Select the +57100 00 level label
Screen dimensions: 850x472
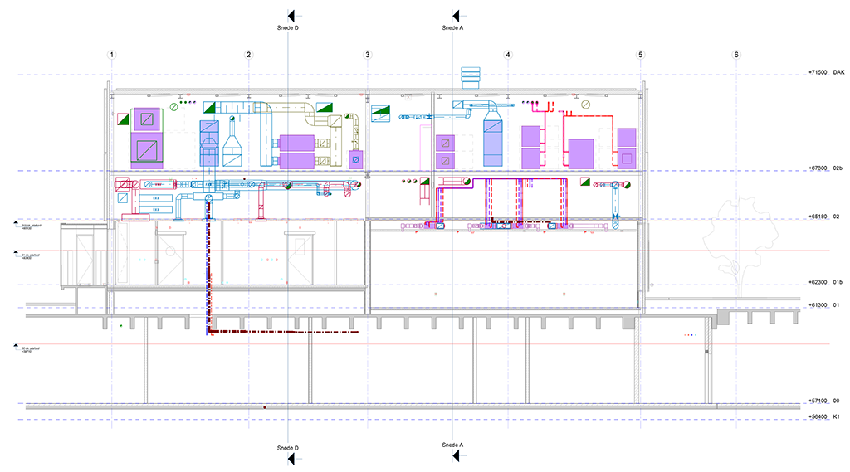tap(824, 401)
